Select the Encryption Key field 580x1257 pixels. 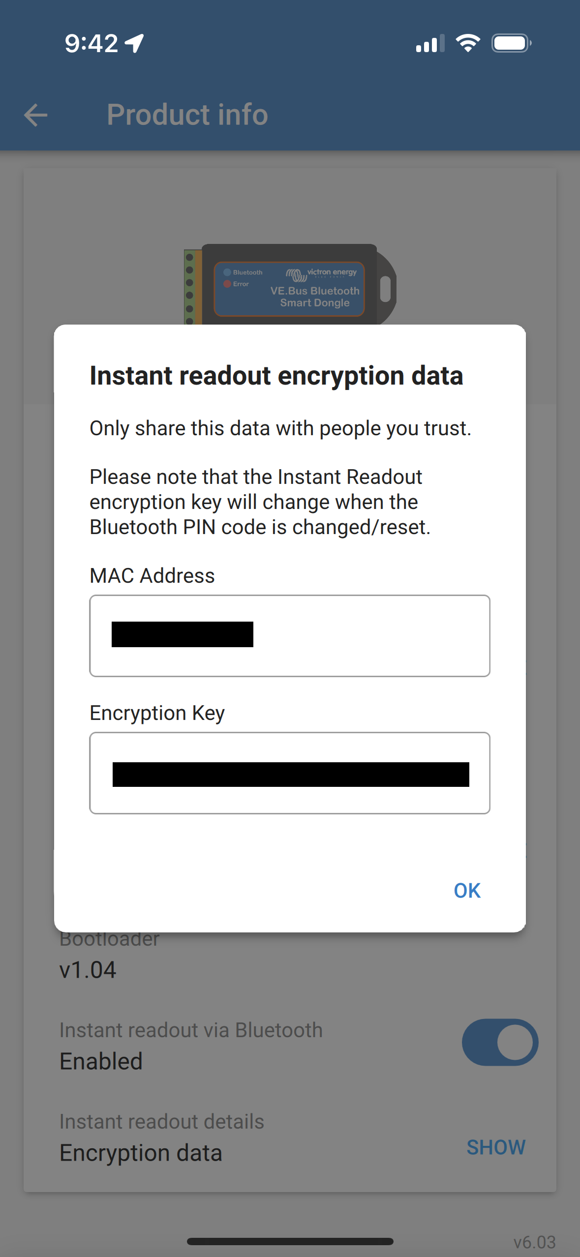tap(290, 773)
